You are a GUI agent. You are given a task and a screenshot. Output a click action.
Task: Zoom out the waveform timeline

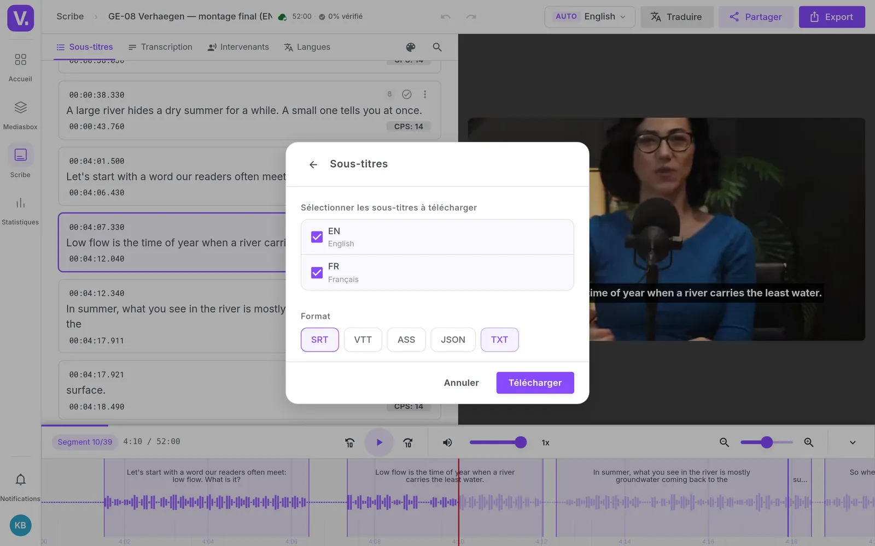(x=724, y=442)
